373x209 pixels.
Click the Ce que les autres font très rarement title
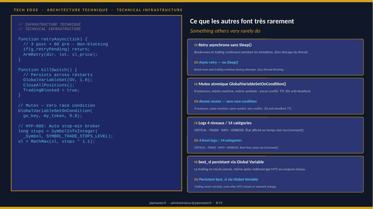(242, 21)
